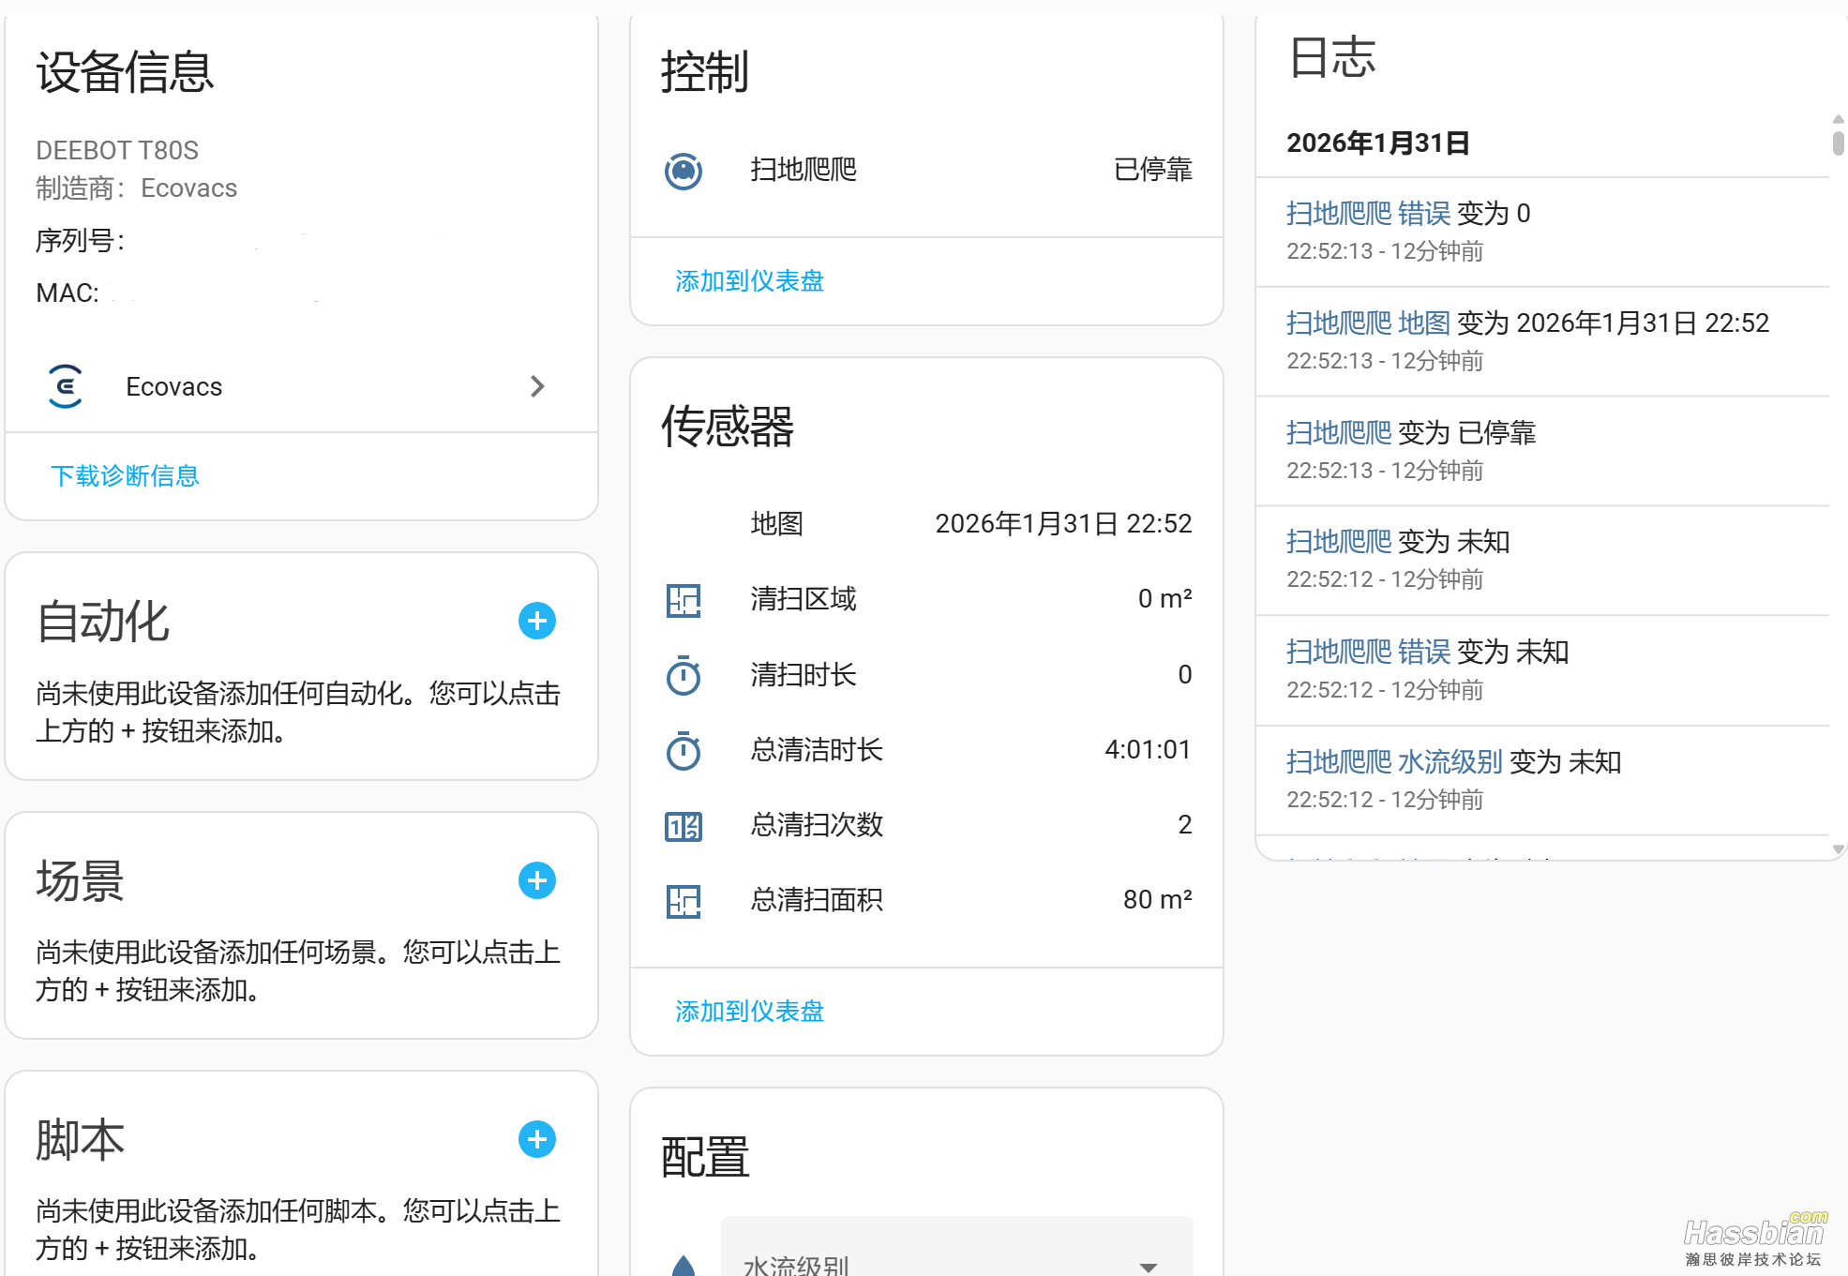Click the robot vacuum icon beside 扫地爬爬
Image resolution: width=1848 pixels, height=1276 pixels.
coord(684,171)
